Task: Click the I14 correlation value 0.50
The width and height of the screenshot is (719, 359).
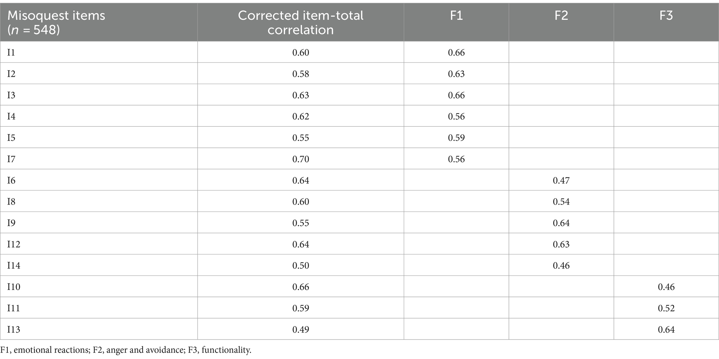Action: point(301,266)
